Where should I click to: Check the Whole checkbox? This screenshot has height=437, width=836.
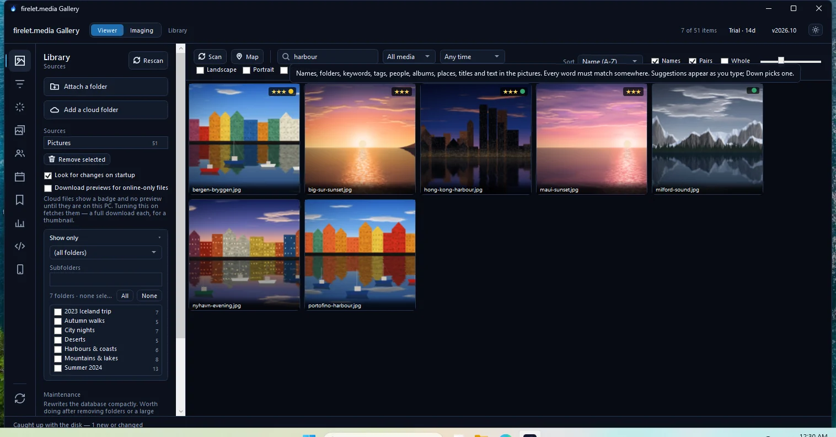725,61
